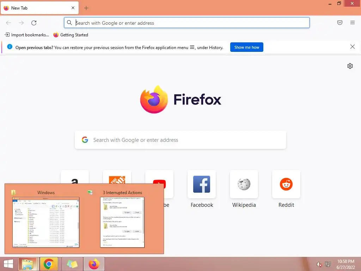Close the New Tab tab
361x271 pixels.
click(73, 8)
